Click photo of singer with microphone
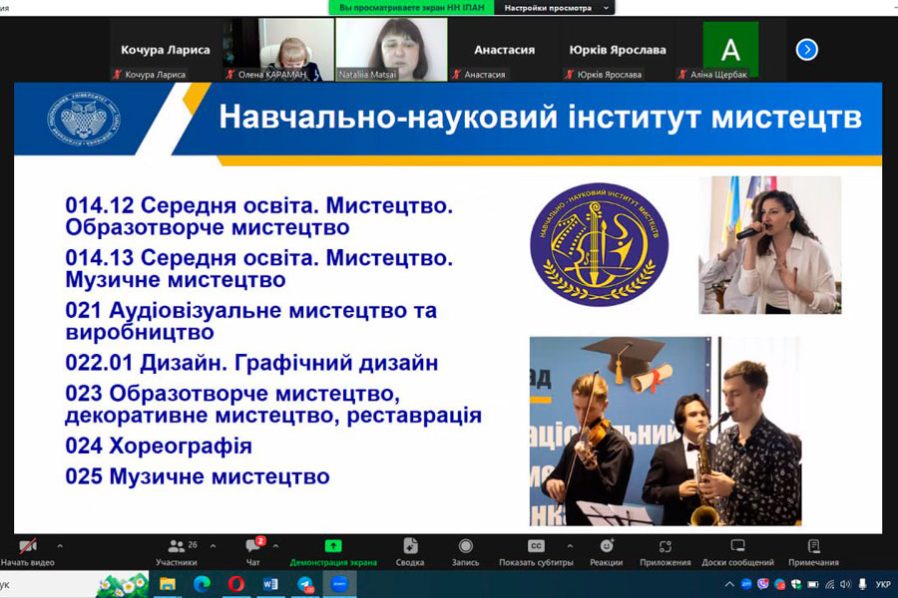 [770, 245]
